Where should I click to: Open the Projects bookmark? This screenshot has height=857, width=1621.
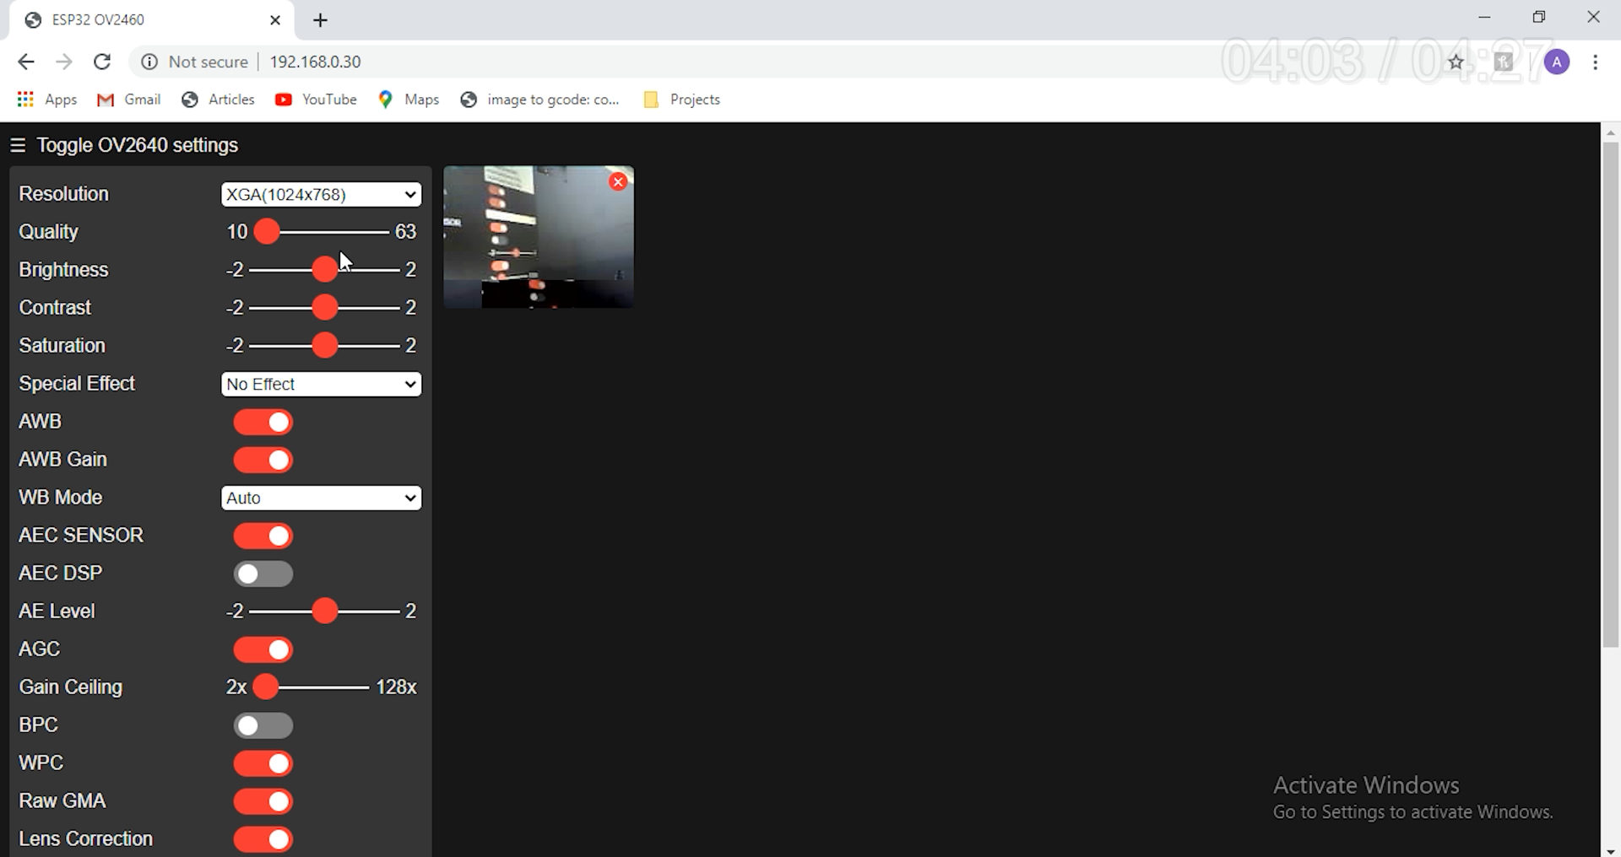point(694,100)
